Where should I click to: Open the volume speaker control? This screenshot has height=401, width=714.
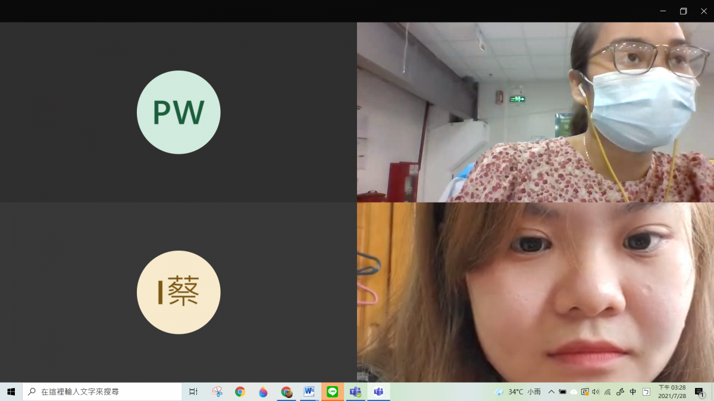pyautogui.click(x=596, y=391)
